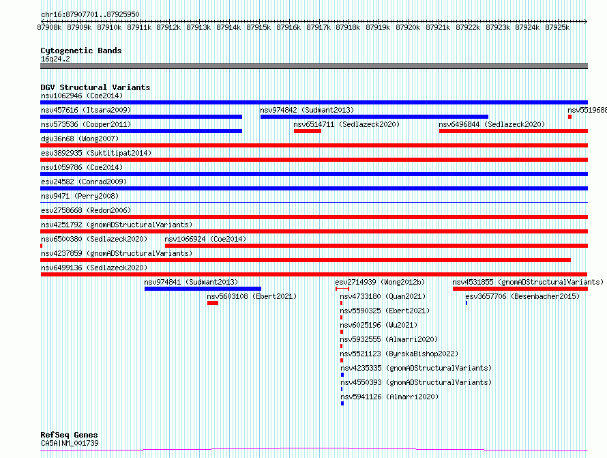This screenshot has height=458, width=607.
Task: Select the Cytogenetic Bands track title
Action: point(81,51)
